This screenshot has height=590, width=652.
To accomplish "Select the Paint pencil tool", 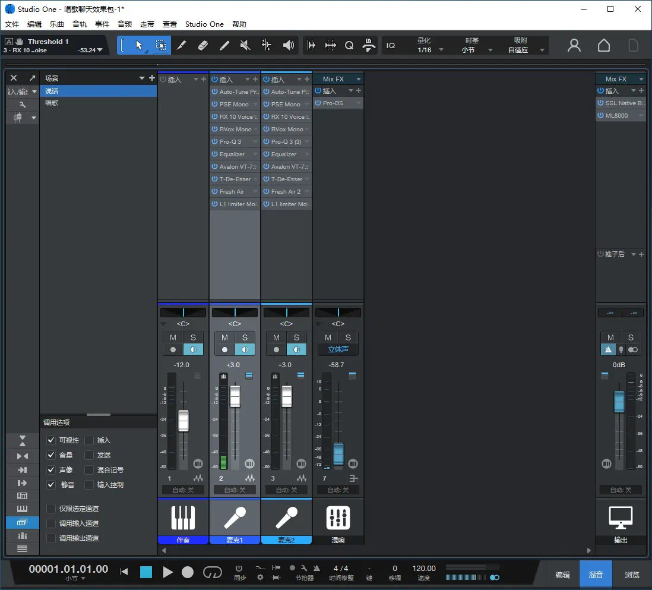I will (x=224, y=45).
